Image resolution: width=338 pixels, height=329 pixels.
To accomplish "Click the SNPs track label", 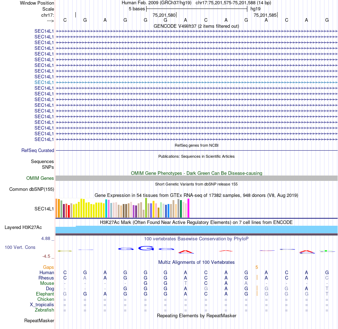I will [48, 167].
